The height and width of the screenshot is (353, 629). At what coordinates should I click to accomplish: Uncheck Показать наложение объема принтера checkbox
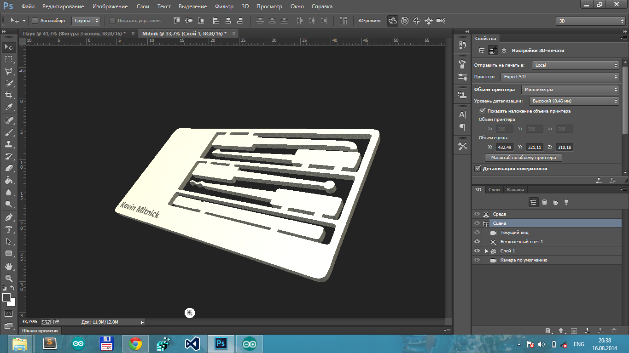coord(482,111)
